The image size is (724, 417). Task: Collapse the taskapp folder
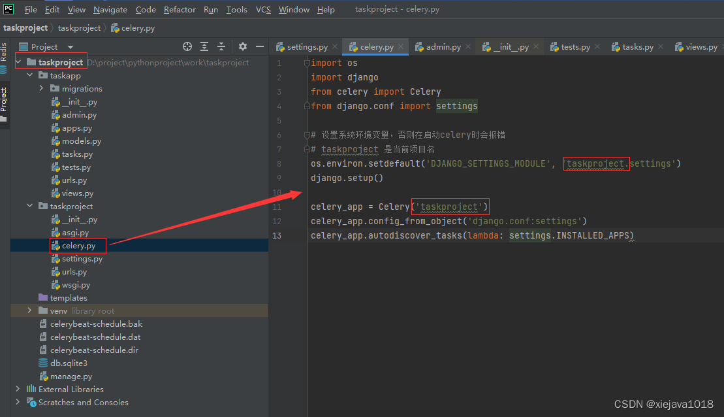click(29, 75)
